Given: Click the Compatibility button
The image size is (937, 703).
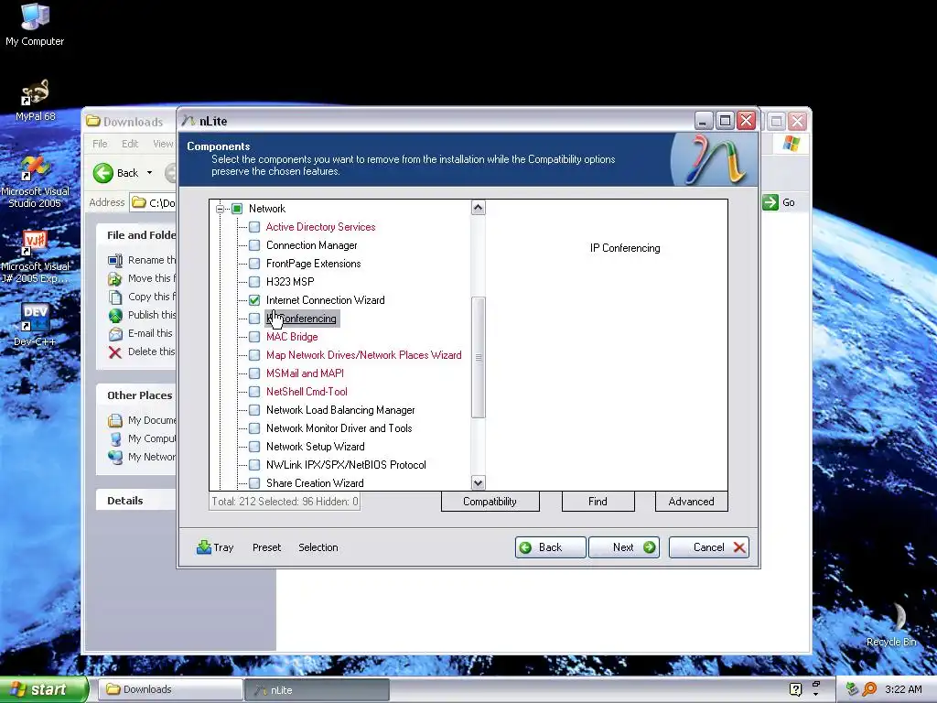Looking at the screenshot, I should [x=490, y=502].
